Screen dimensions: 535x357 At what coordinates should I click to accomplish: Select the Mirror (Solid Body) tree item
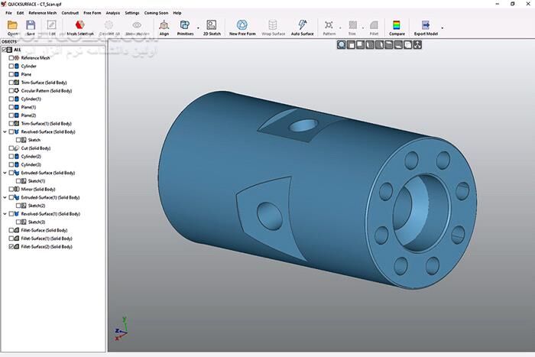click(x=38, y=189)
